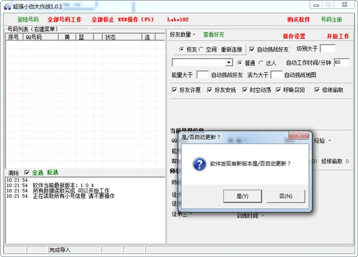358x257 pixels.
Task: Toggle the checkbox next to 全选
Action: (x=27, y=172)
